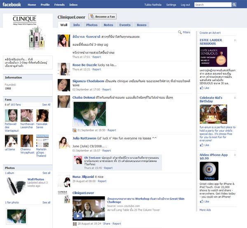Click See all next to 1 album

[46, 173]
